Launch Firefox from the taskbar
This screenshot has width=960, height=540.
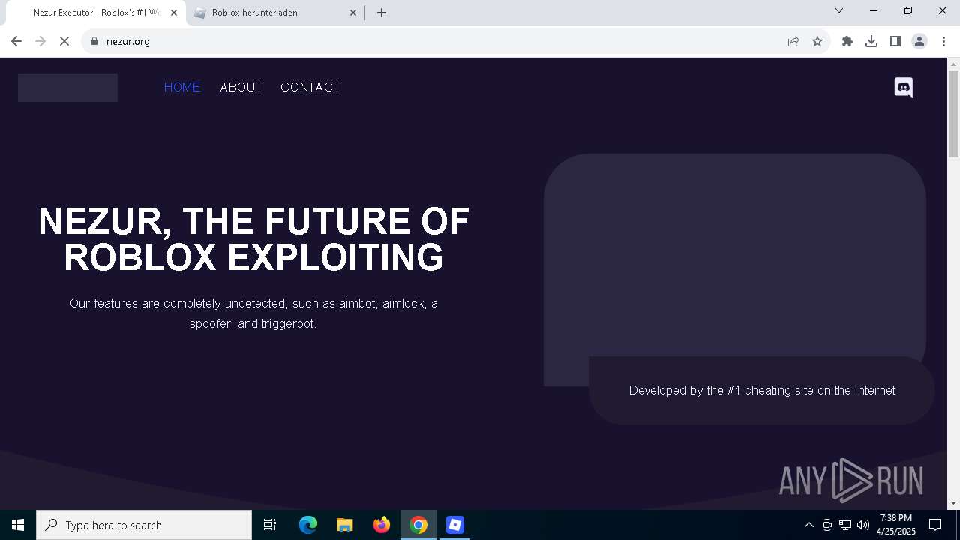click(382, 525)
